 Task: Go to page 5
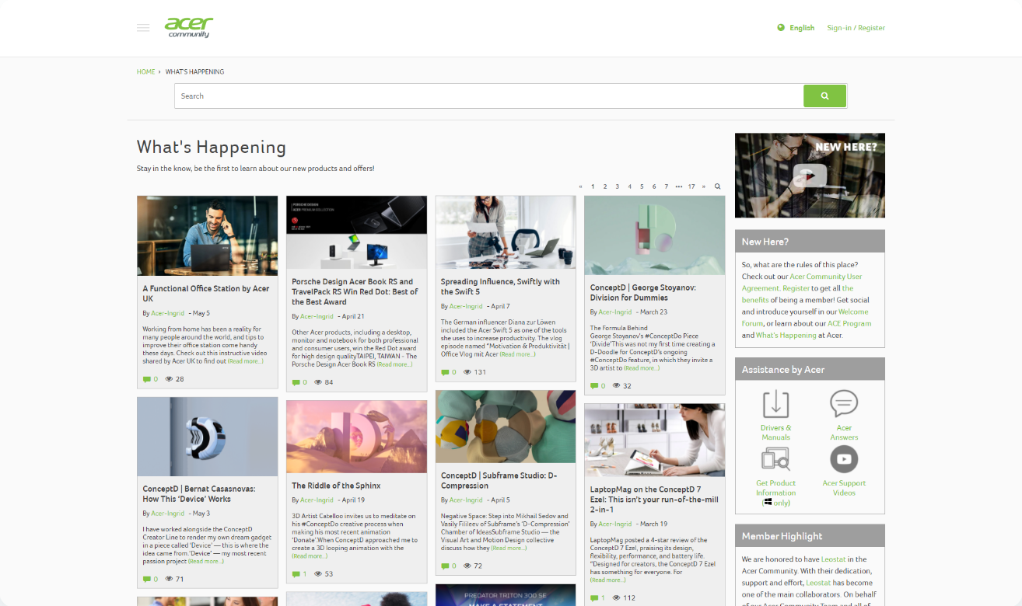tap(642, 186)
